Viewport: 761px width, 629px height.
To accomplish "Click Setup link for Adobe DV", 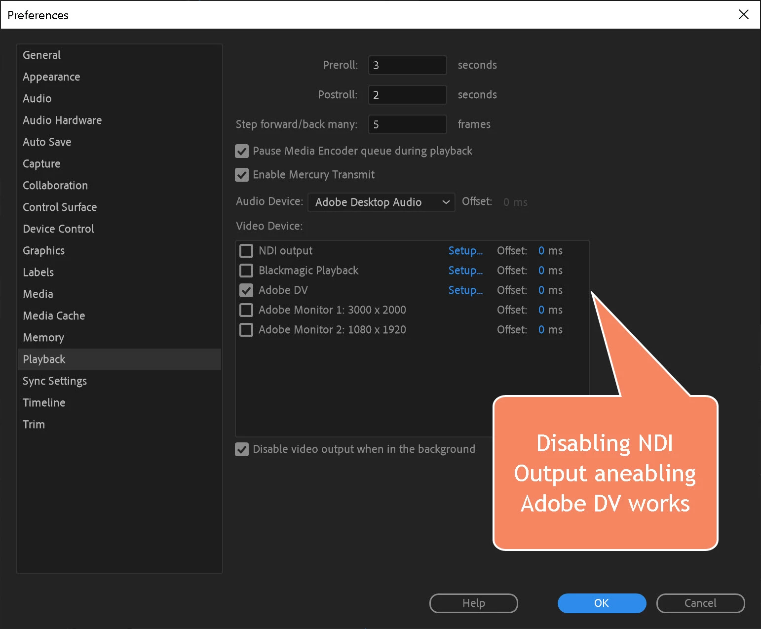I will pyautogui.click(x=465, y=290).
